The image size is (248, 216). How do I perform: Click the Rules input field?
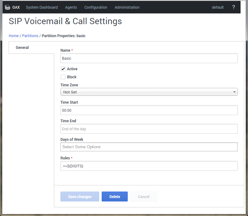pos(149,166)
